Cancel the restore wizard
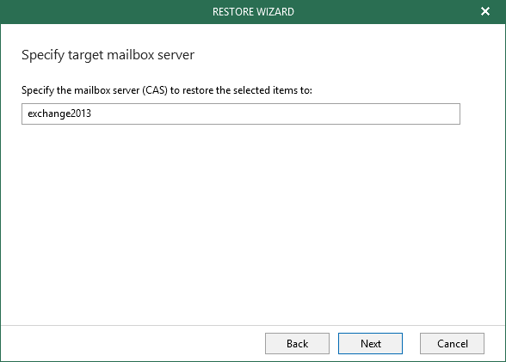Image resolution: width=506 pixels, height=362 pixels. (452, 344)
